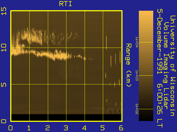Click the RTI plot title
The width and height of the screenshot is (177, 132).
(x=66, y=4)
